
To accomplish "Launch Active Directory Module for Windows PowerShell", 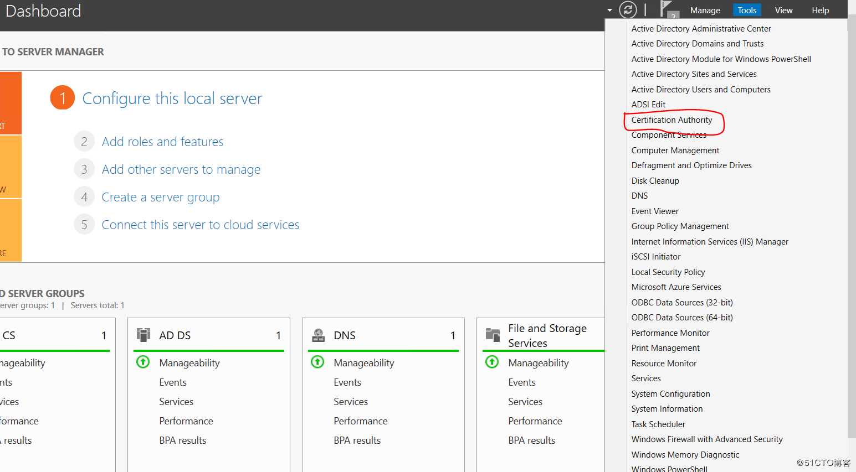I will click(721, 59).
